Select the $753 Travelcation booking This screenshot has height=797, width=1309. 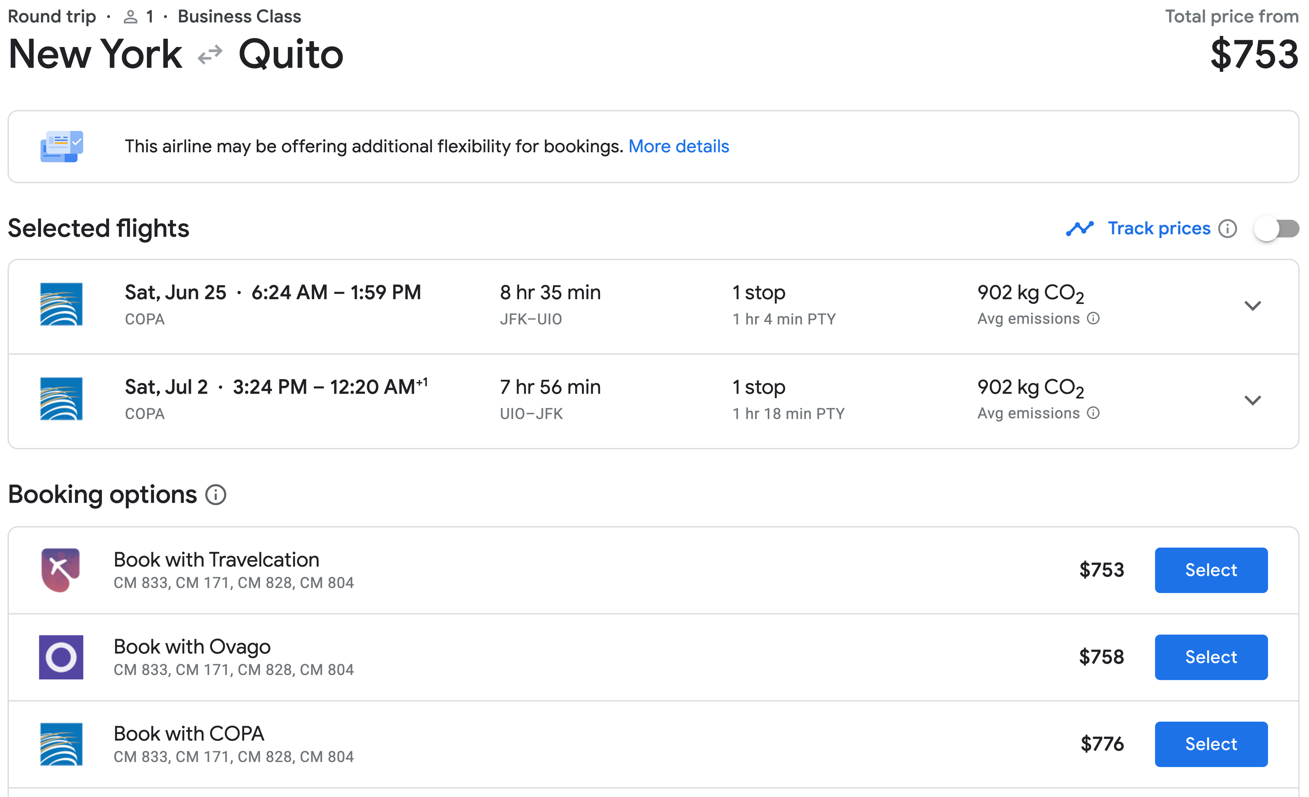(1211, 570)
